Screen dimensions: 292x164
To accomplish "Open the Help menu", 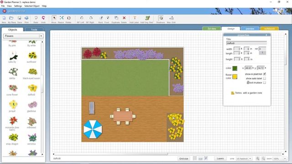I will (x=44, y=6).
